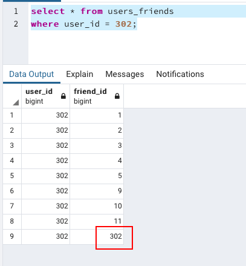Viewport: 246px width, 266px height.
Task: Click the 302 literal in the query editor
Action: point(123,24)
